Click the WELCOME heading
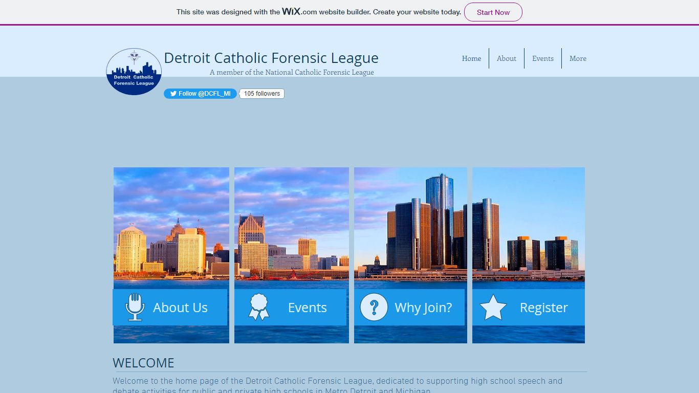Screen dimensions: 699x393 (143, 363)
